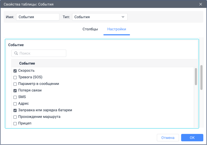Select the Прохождение маршрута checkbox

(x=15, y=117)
